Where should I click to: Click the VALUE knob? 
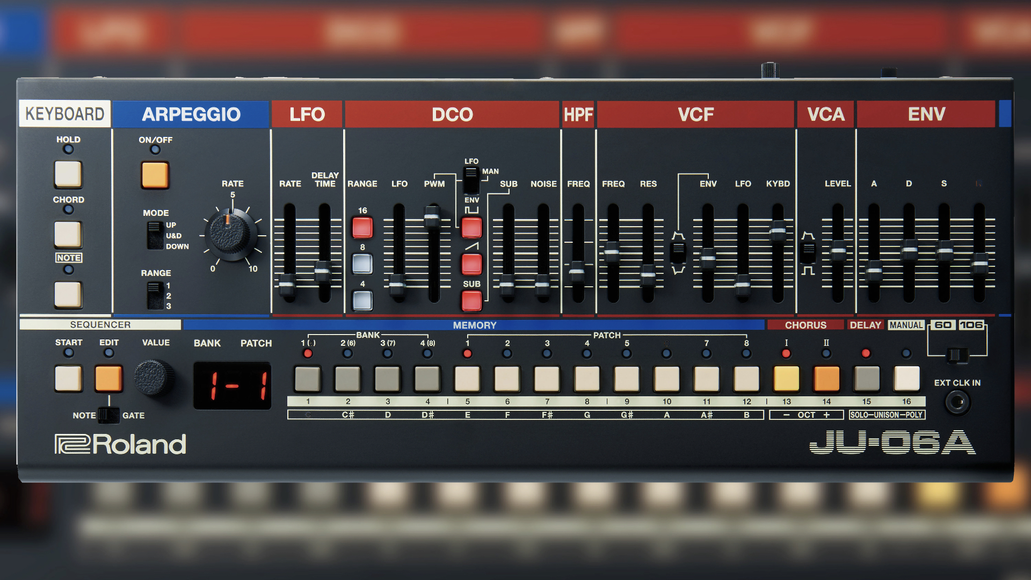point(154,378)
